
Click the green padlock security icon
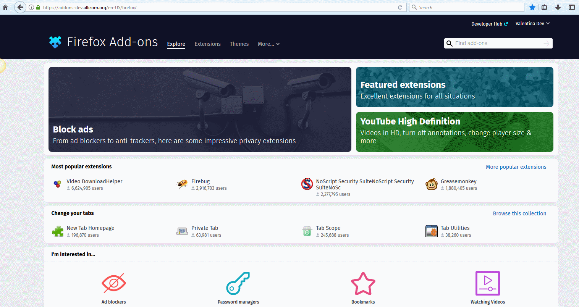coord(38,7)
